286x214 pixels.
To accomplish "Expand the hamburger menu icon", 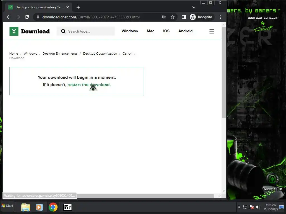I will (212, 31).
